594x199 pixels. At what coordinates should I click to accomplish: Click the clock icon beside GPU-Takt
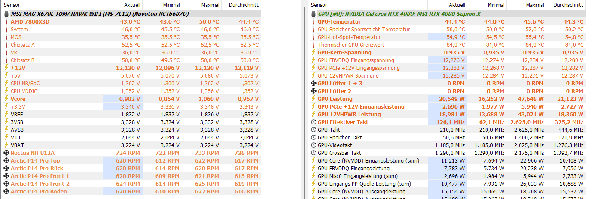313,130
